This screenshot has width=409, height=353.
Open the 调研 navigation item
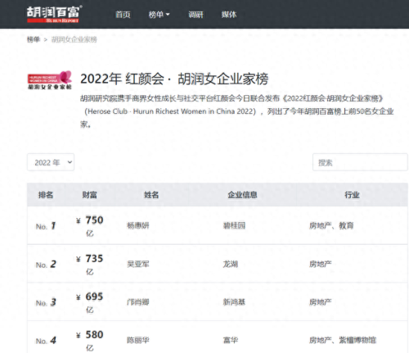(196, 15)
